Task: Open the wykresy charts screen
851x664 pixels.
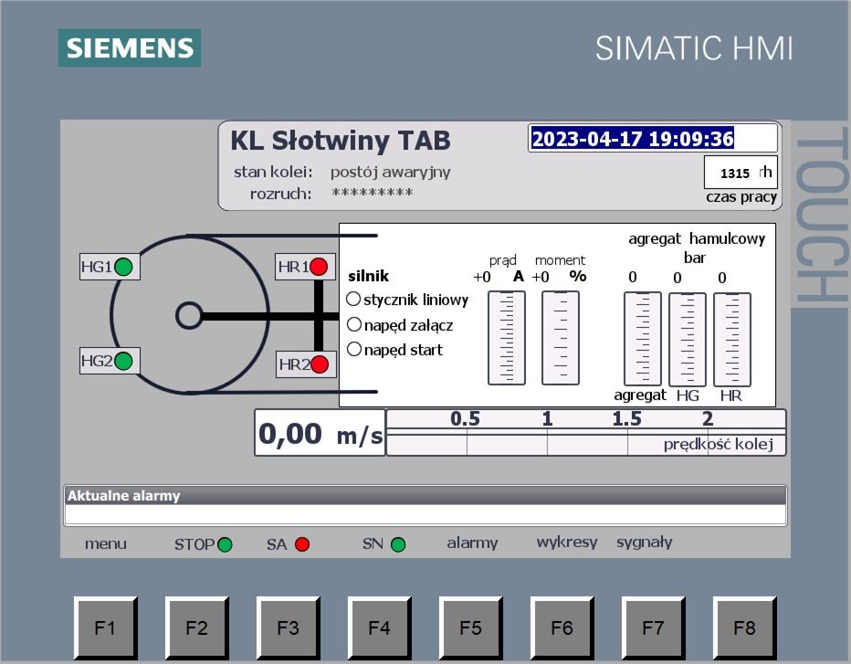Action: click(x=567, y=543)
